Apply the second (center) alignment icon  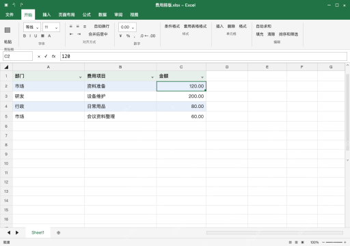[78, 27]
